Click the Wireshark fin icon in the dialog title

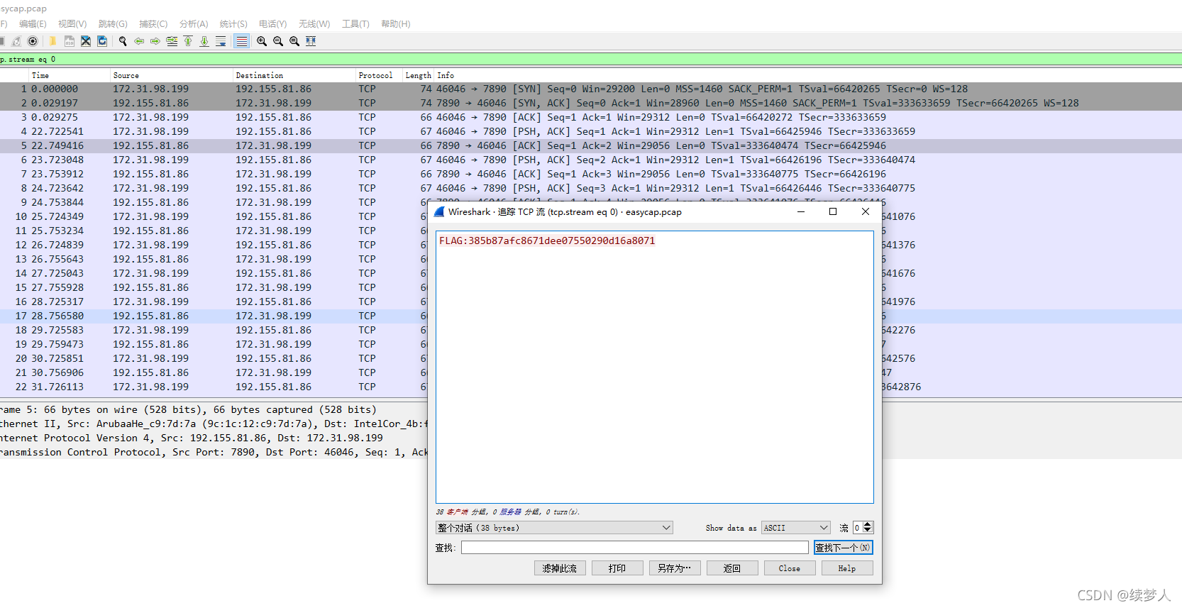click(439, 211)
